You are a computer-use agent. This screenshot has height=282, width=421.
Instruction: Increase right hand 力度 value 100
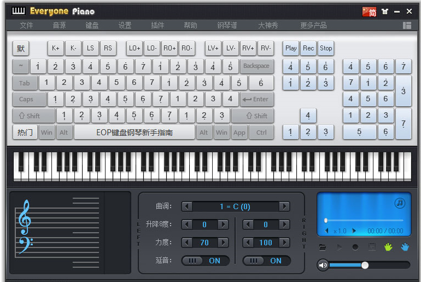click(284, 243)
